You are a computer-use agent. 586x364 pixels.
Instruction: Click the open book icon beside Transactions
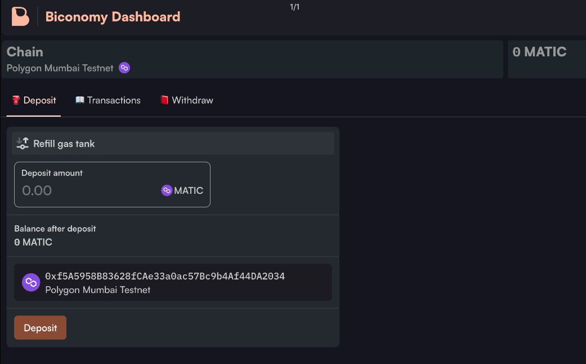[80, 100]
